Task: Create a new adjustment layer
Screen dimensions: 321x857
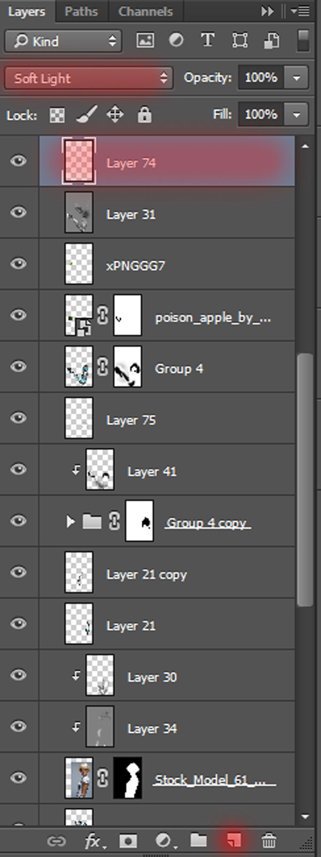Action: tap(163, 840)
